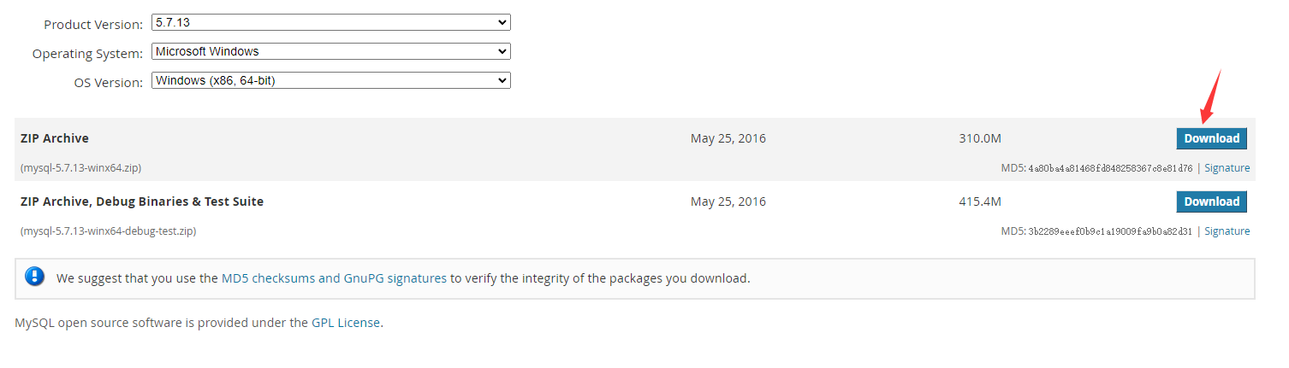Open the OS Version combo box
1289x368 pixels.
pos(330,80)
